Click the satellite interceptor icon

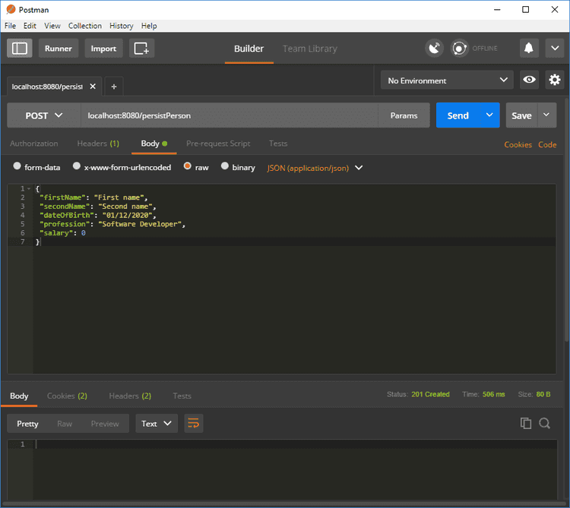[434, 48]
